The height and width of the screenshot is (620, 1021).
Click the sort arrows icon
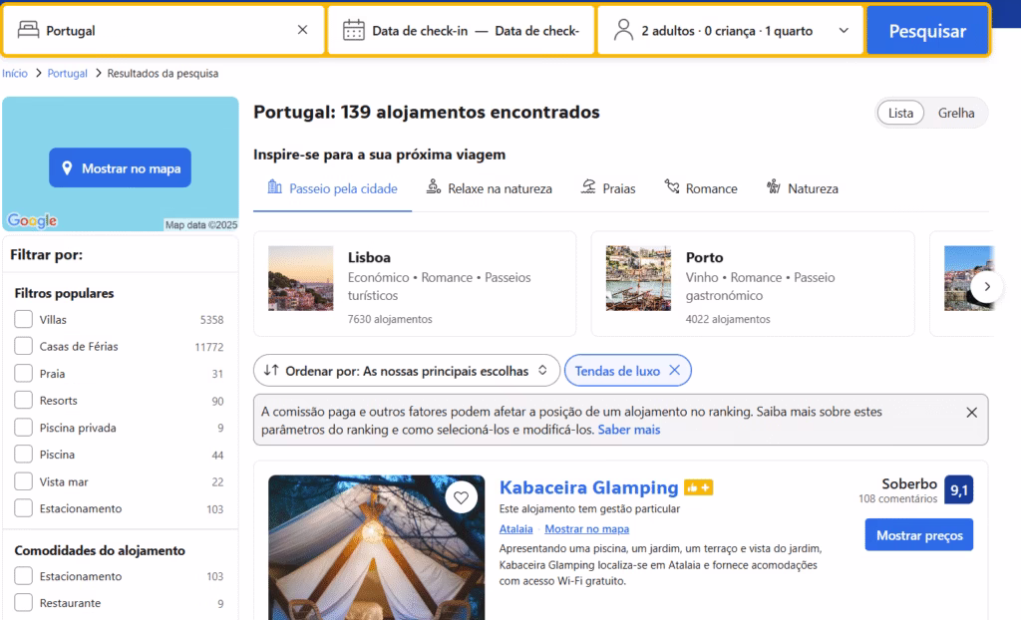(x=271, y=370)
